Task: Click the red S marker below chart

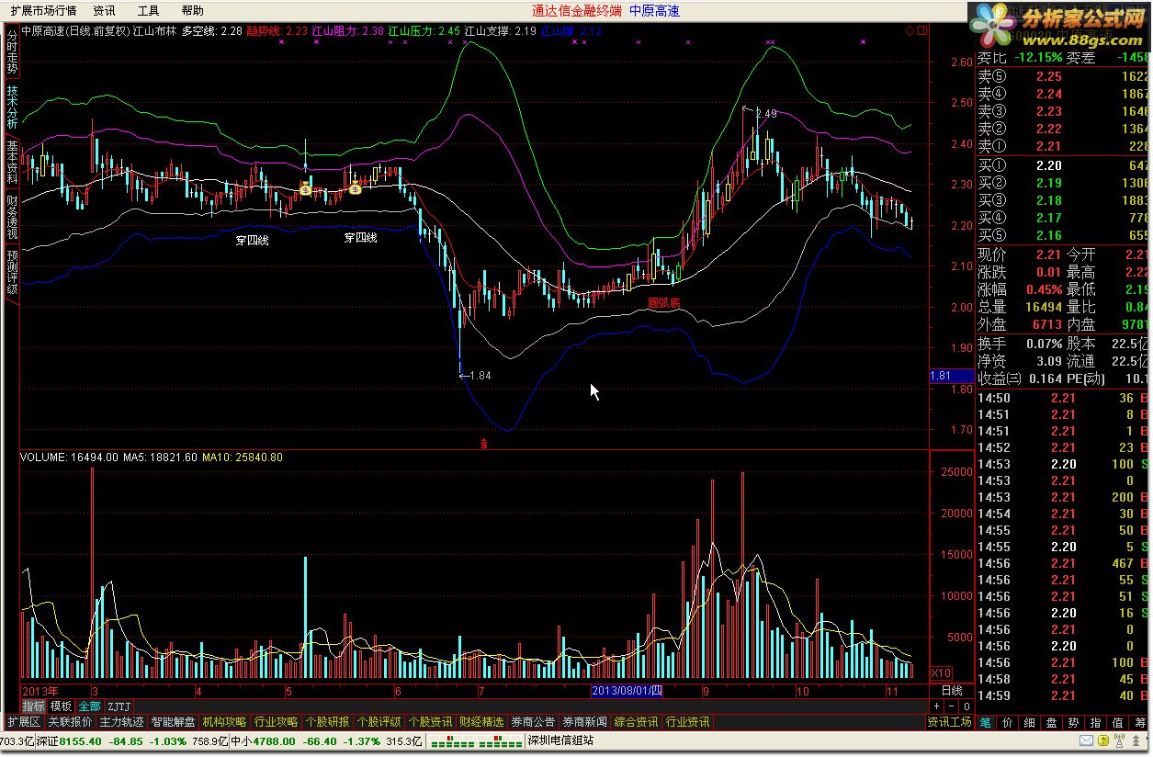Action: pyautogui.click(x=484, y=443)
